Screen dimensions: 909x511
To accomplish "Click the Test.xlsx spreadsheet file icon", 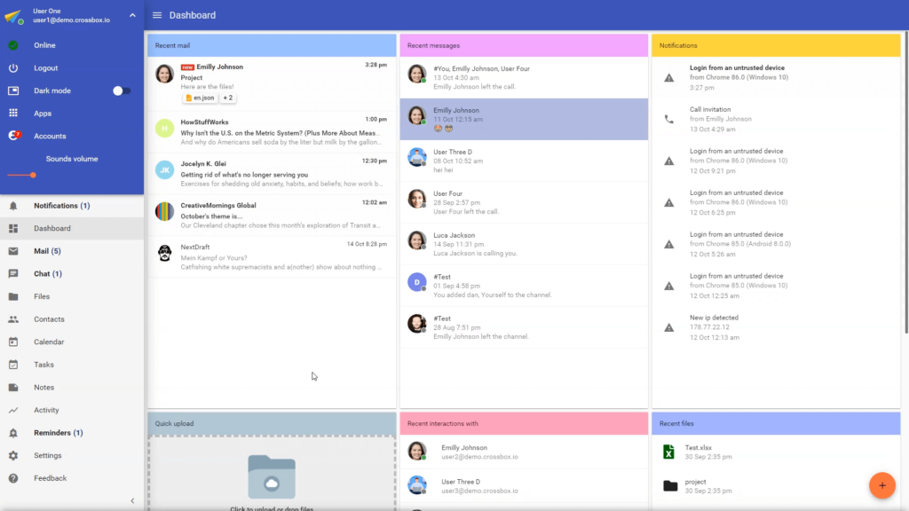I will click(669, 452).
